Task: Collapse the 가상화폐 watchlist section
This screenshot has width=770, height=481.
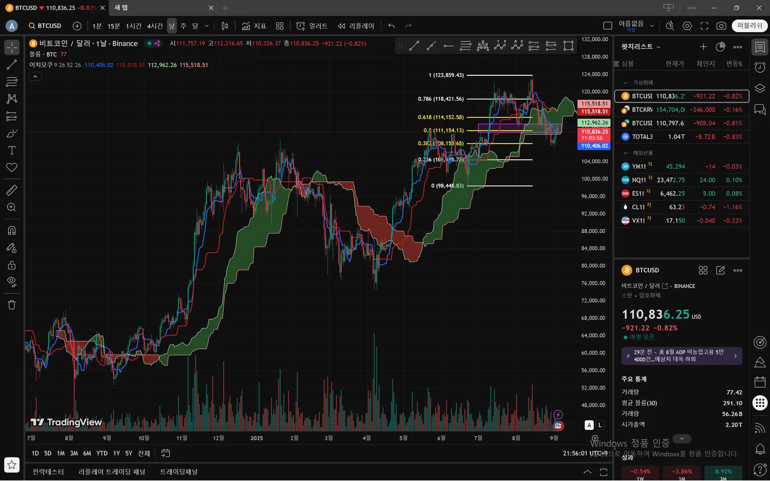Action: (626, 82)
